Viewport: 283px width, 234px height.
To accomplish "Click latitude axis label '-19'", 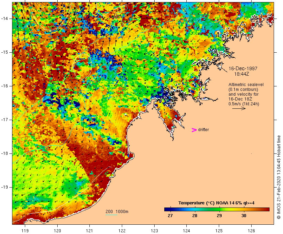I will coord(4,187).
